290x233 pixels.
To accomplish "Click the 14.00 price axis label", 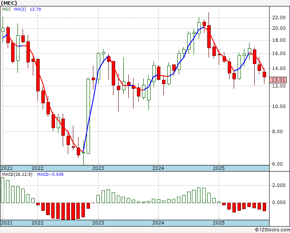I will [x=279, y=68].
